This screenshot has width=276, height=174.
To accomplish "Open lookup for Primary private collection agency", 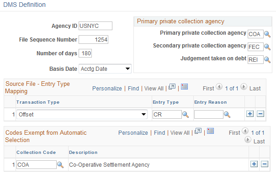I will point(267,34).
